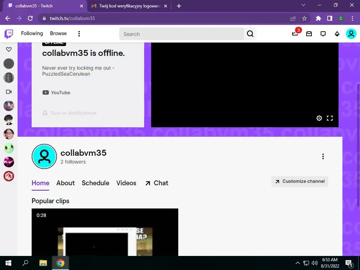Click the Following nav link
This screenshot has width=360, height=270.
pos(32,33)
